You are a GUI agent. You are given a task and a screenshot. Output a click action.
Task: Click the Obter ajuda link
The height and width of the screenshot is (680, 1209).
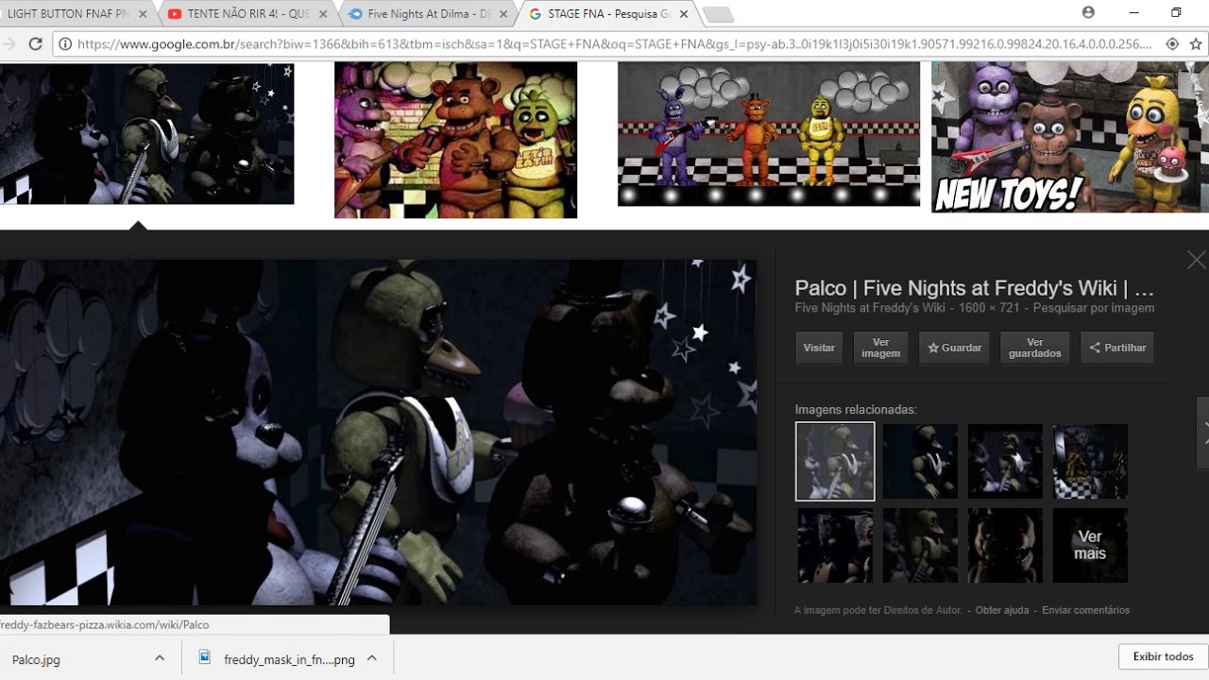(x=1002, y=610)
